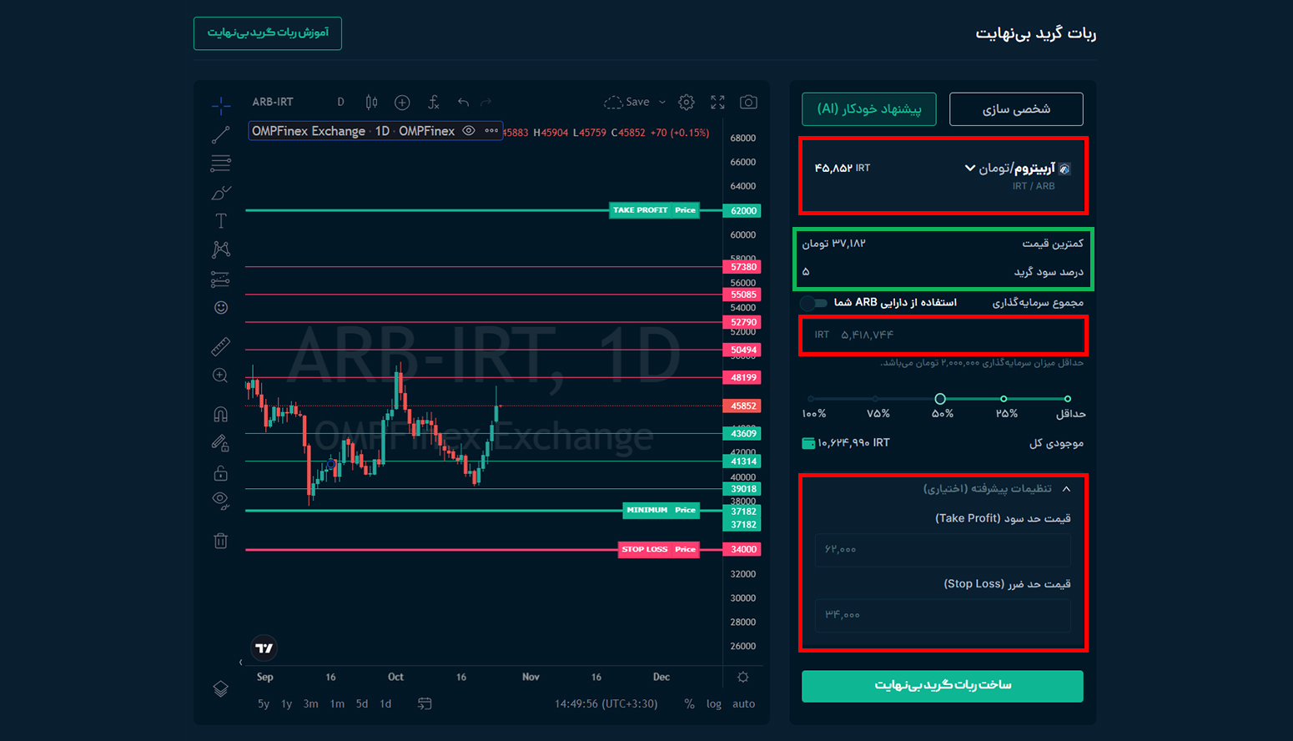
Task: Toggle use your ARB holdings switch
Action: (x=814, y=303)
